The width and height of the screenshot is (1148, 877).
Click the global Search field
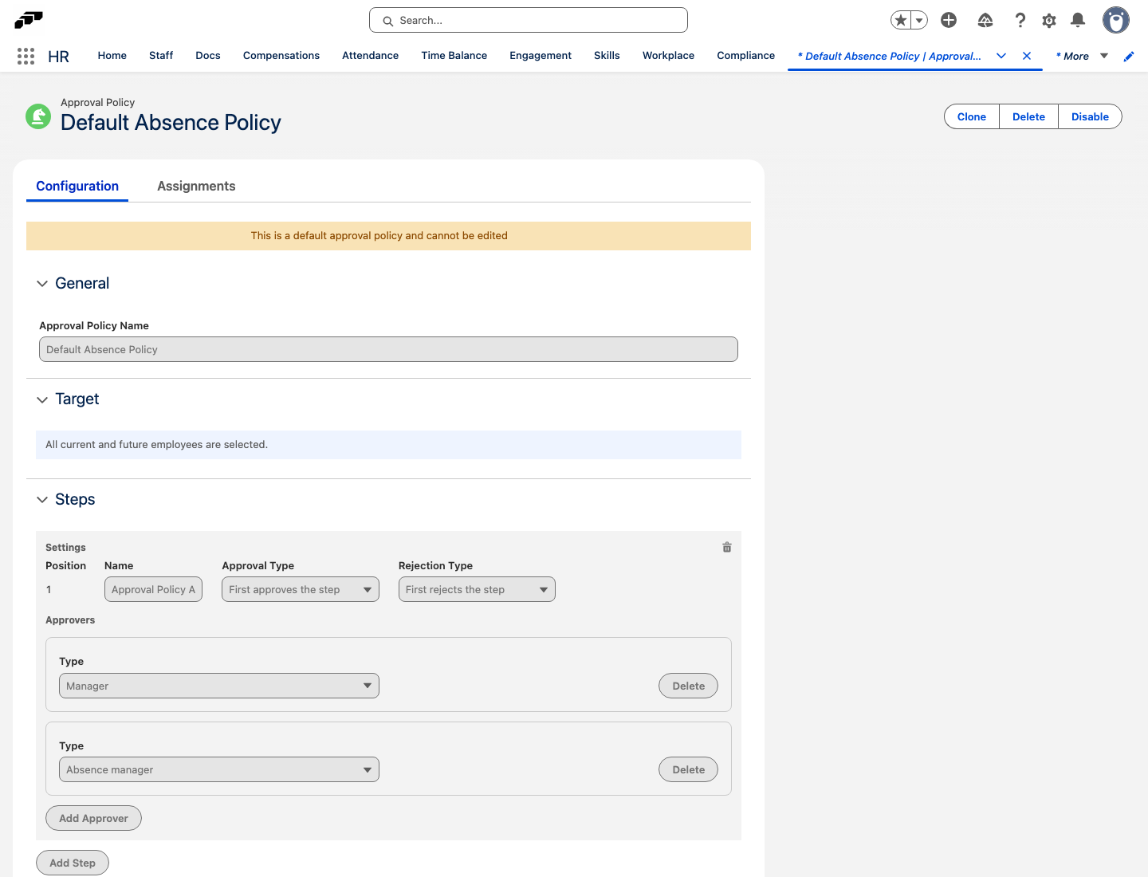[529, 20]
